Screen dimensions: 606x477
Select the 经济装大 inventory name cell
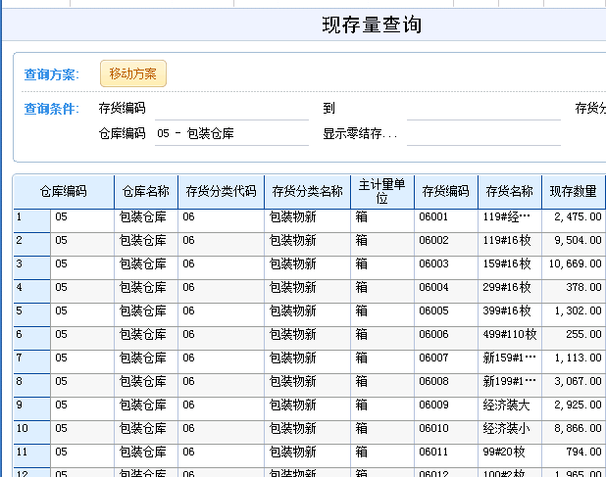point(509,405)
